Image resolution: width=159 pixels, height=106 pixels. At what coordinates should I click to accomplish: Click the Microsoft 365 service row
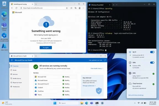[55, 77]
